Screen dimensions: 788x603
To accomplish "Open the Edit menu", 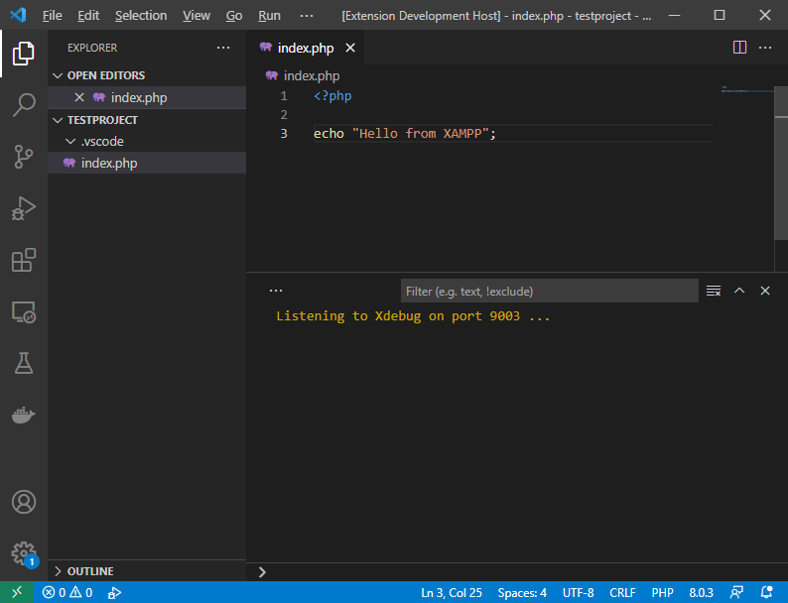I will (x=88, y=16).
